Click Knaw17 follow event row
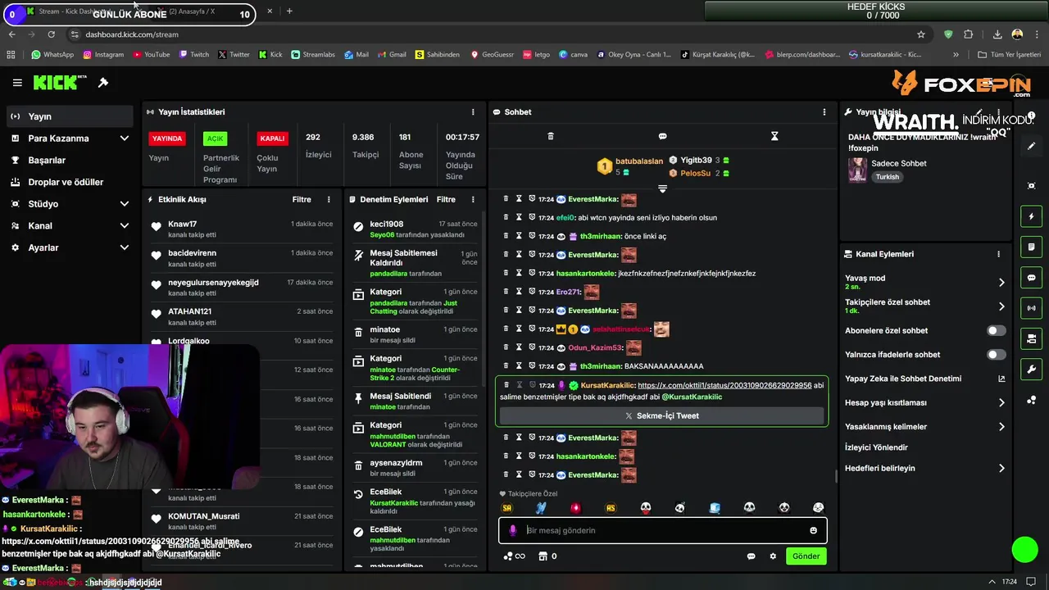 pyautogui.click(x=242, y=229)
